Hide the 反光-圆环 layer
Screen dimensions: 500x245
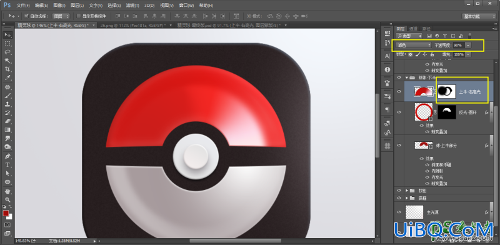click(x=399, y=112)
